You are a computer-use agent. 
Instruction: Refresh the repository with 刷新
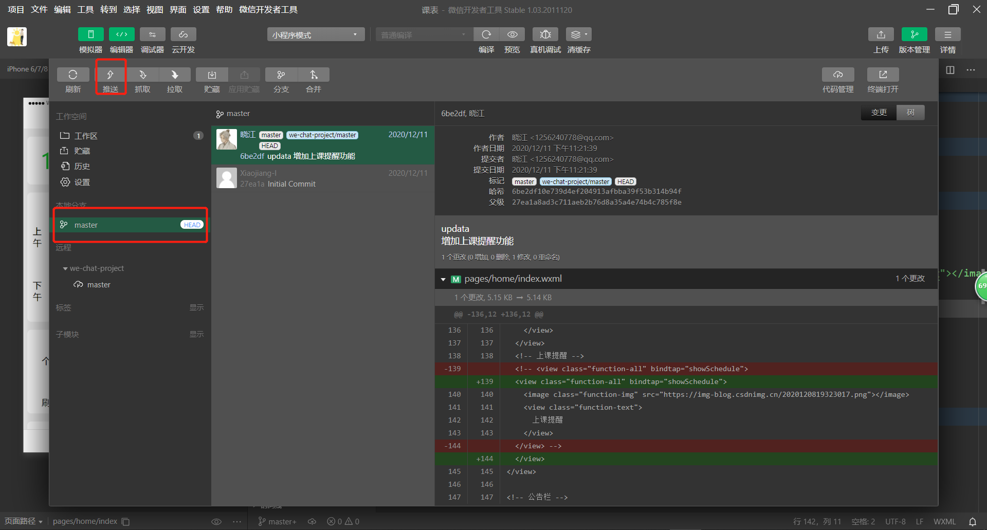[x=73, y=75]
